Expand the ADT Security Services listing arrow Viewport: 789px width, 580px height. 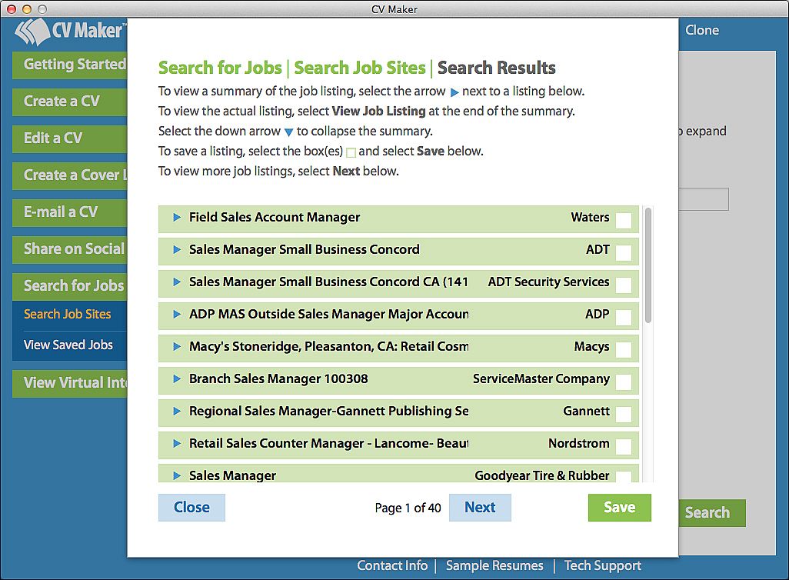click(x=177, y=282)
